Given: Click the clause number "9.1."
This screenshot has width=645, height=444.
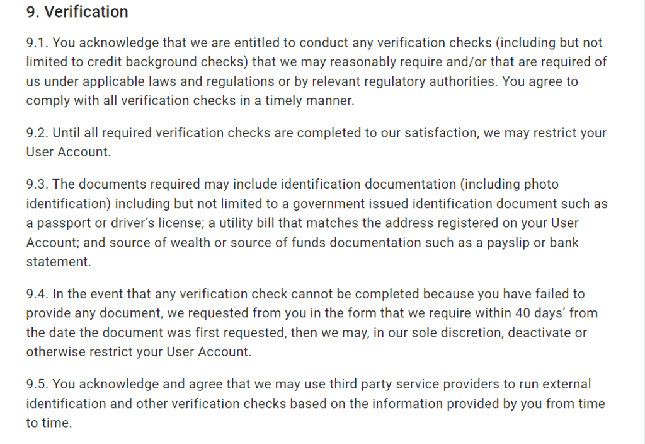Looking at the screenshot, I should (37, 42).
